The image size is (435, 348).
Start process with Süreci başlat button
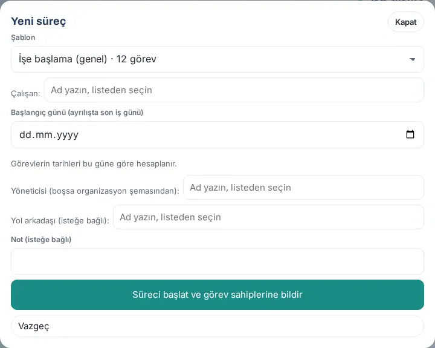217,295
